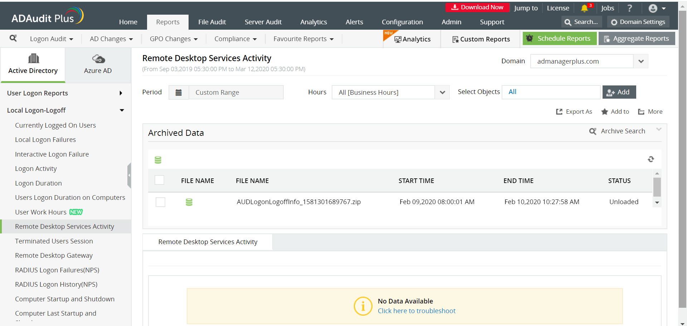Click the report search magnifier icon
The width and height of the screenshot is (687, 326).
click(13, 38)
